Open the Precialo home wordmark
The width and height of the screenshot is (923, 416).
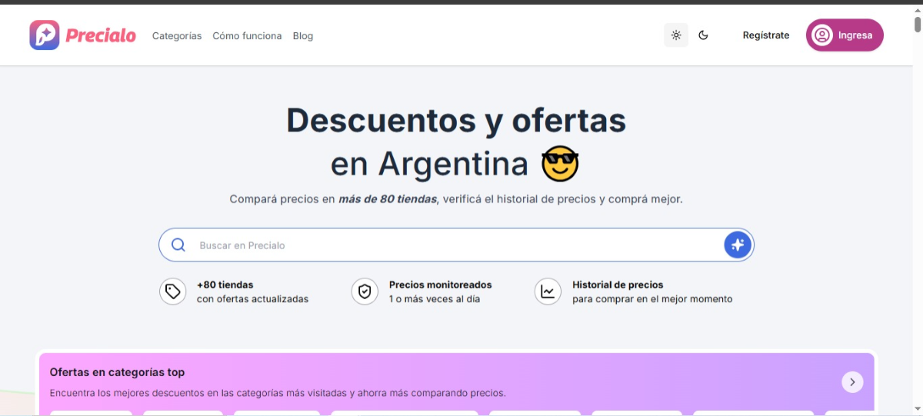tap(101, 35)
